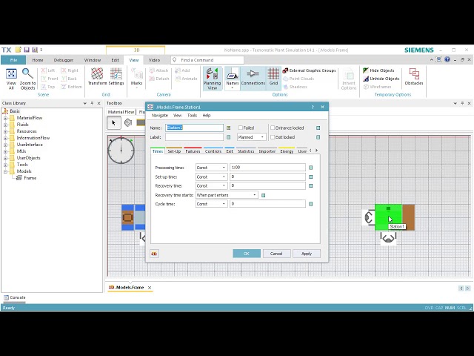
Task: Switch to the Failures tab
Action: (193, 151)
